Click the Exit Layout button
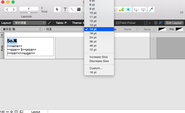Screen dimensions: 185x113 [174, 23]
